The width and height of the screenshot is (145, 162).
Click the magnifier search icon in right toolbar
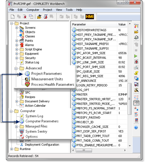point(136,67)
